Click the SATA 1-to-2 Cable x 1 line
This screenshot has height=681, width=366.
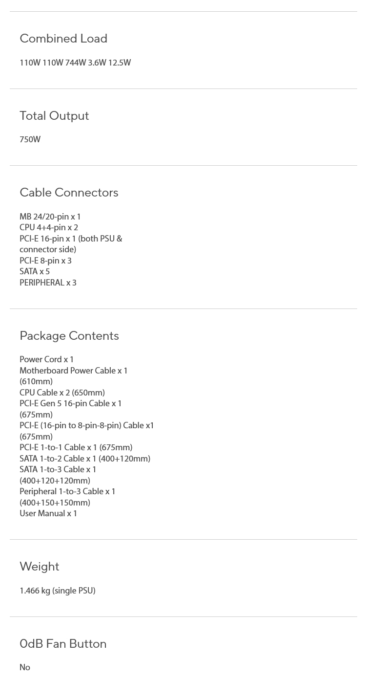85,459
